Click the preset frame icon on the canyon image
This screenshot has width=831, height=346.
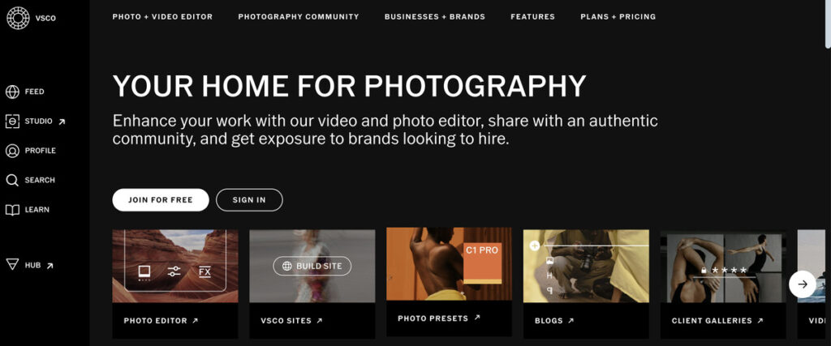click(144, 272)
